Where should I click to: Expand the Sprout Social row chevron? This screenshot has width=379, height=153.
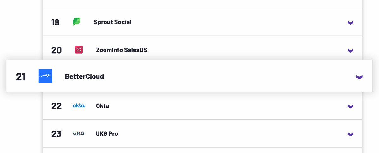tap(350, 23)
